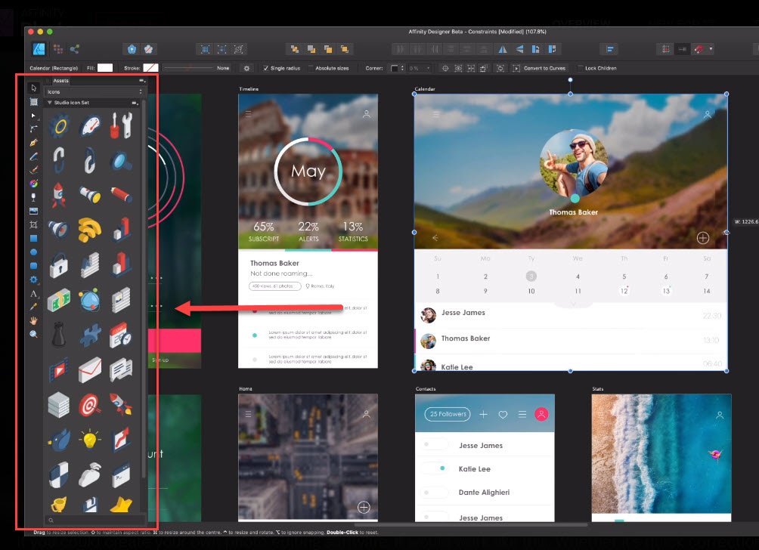
Task: Click the Flip Vertical toolbar icon
Action: (x=519, y=49)
